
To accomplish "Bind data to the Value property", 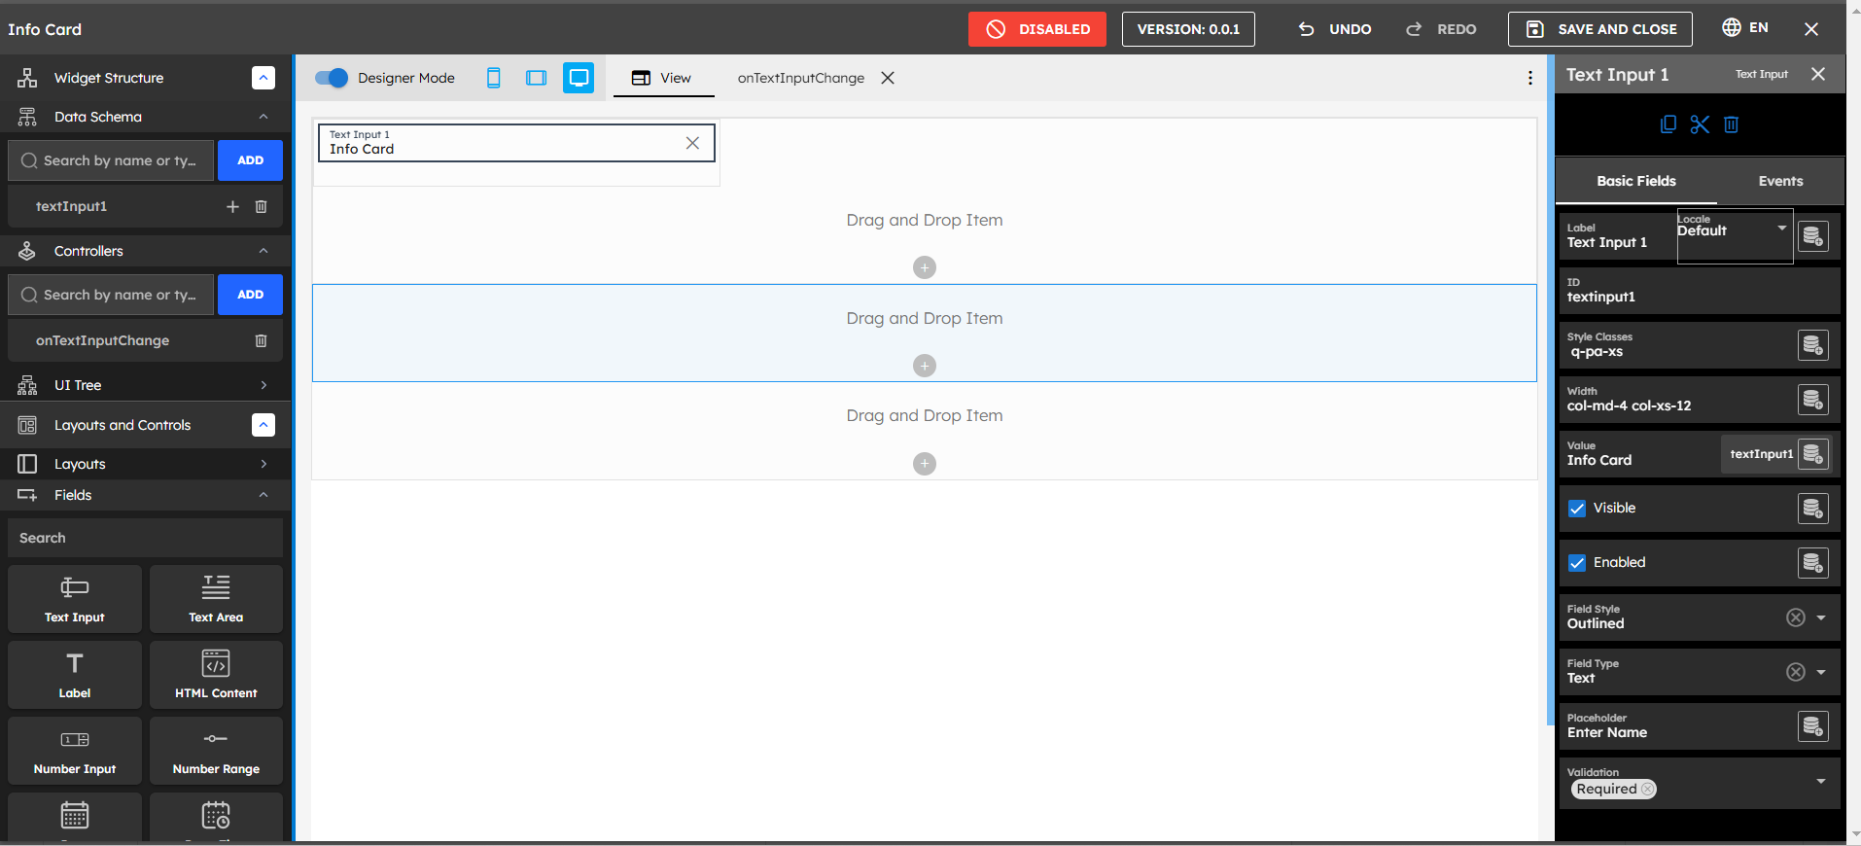I will [1812, 454].
